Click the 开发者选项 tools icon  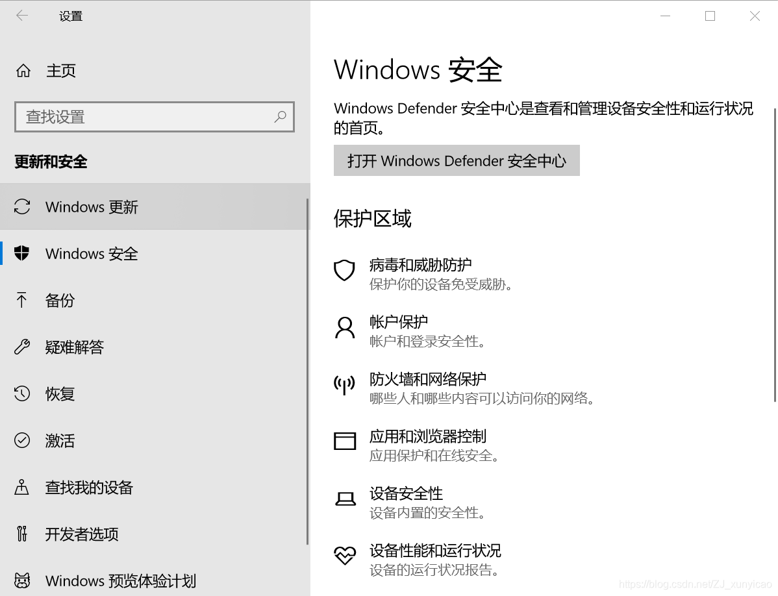(x=21, y=534)
